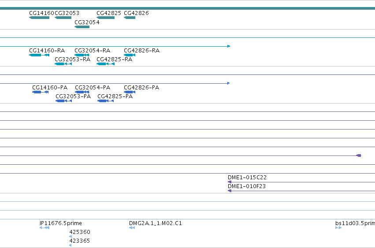Click the 425360 label text

pyautogui.click(x=80, y=232)
